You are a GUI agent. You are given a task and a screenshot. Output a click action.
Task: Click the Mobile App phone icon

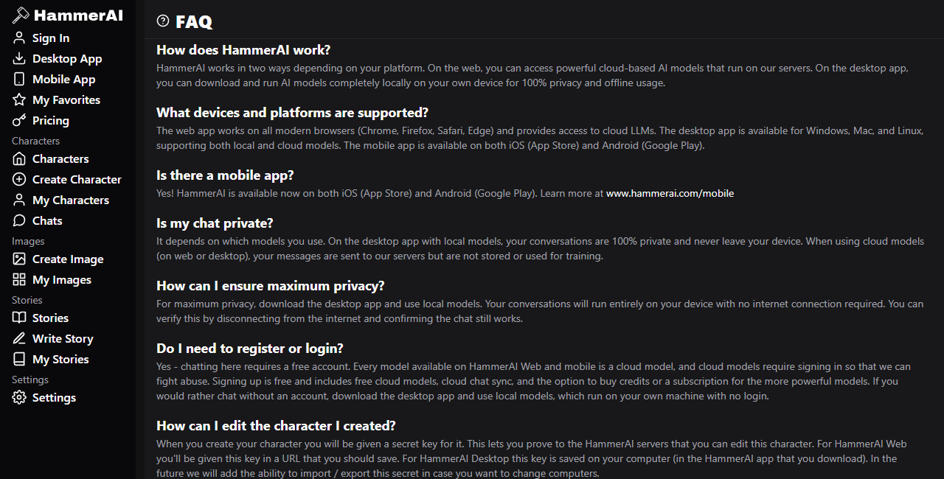click(x=19, y=80)
